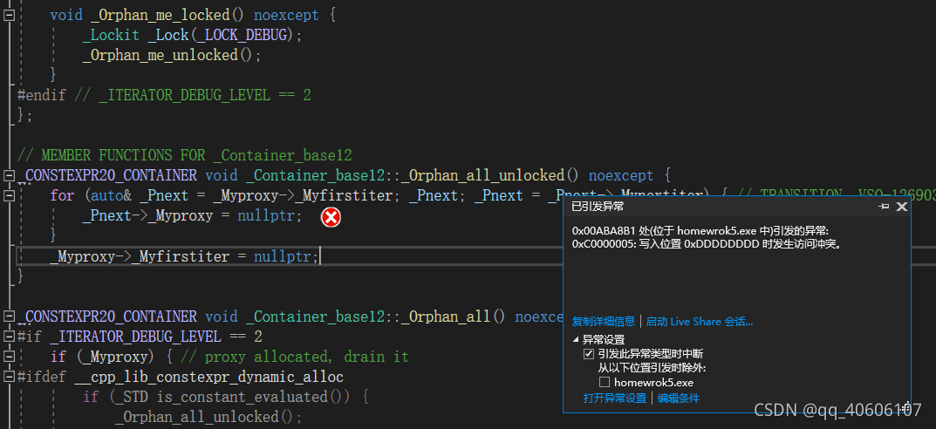
Task: Close the 已引发异常 exception popup
Action: coord(902,207)
